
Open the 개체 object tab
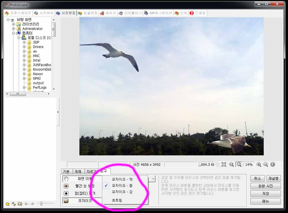78,171
